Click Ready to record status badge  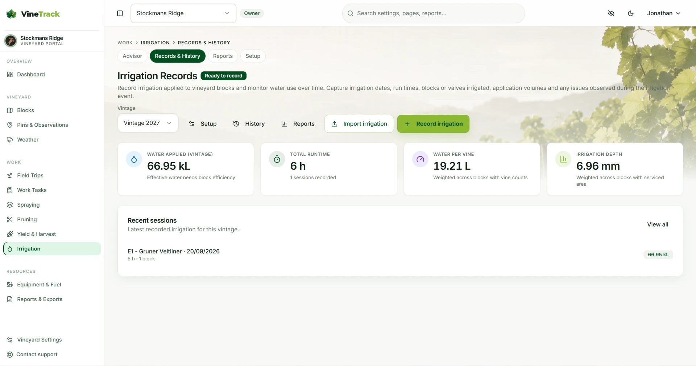tap(224, 76)
